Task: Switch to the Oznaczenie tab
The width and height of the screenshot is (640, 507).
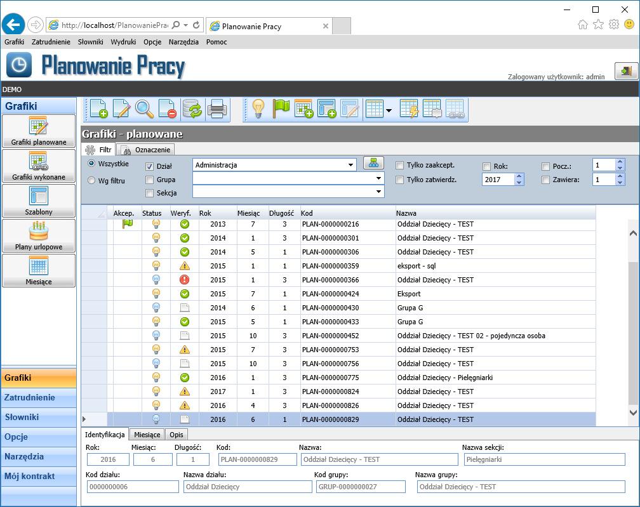Action: click(146, 150)
